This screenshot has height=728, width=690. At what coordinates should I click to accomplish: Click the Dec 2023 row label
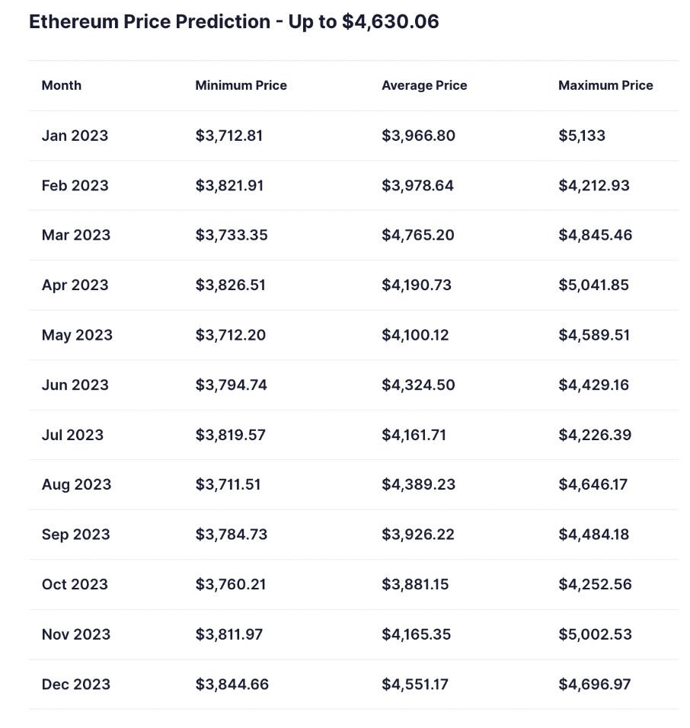pos(75,685)
